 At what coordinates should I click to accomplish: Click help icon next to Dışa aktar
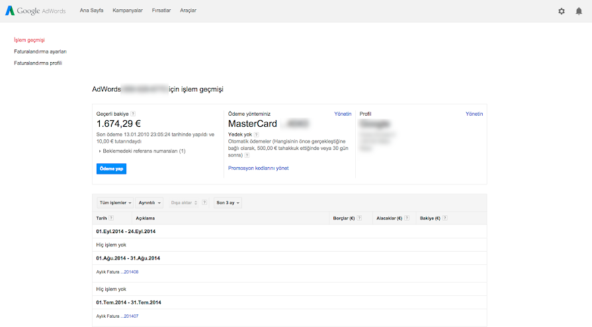205,203
